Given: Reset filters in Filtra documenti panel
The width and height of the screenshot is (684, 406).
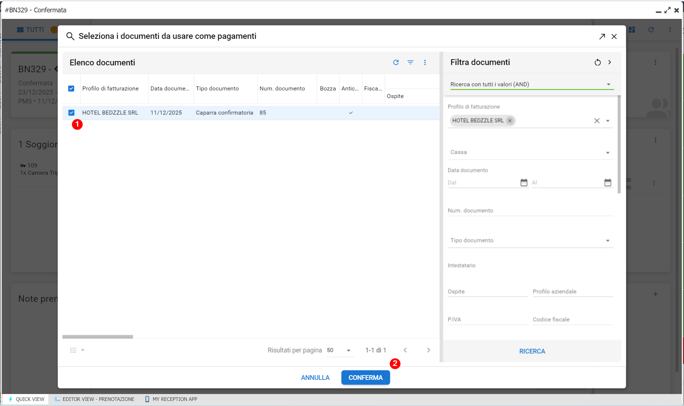Looking at the screenshot, I should click(x=597, y=62).
